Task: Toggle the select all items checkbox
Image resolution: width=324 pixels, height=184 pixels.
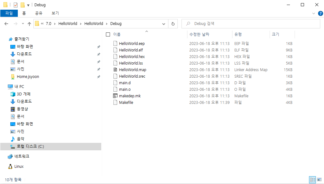Action: pyautogui.click(x=108, y=34)
